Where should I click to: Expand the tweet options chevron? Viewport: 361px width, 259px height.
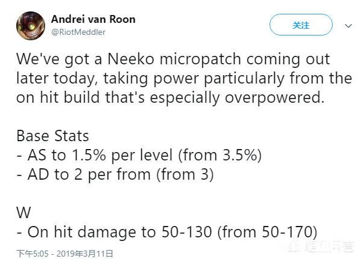click(348, 26)
